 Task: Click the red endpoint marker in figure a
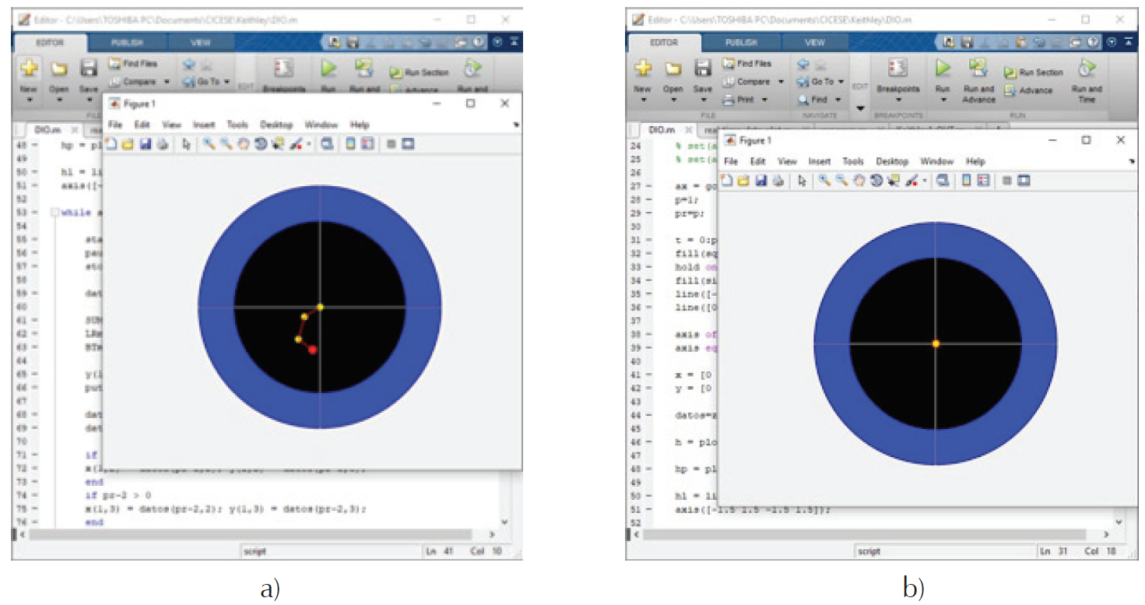[x=313, y=350]
